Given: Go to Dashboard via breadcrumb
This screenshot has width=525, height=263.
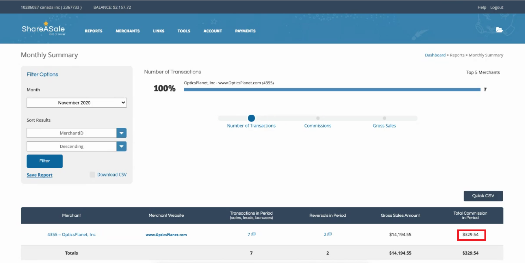Looking at the screenshot, I should pyautogui.click(x=435, y=55).
